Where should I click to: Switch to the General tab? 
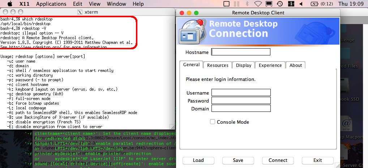[191, 65]
